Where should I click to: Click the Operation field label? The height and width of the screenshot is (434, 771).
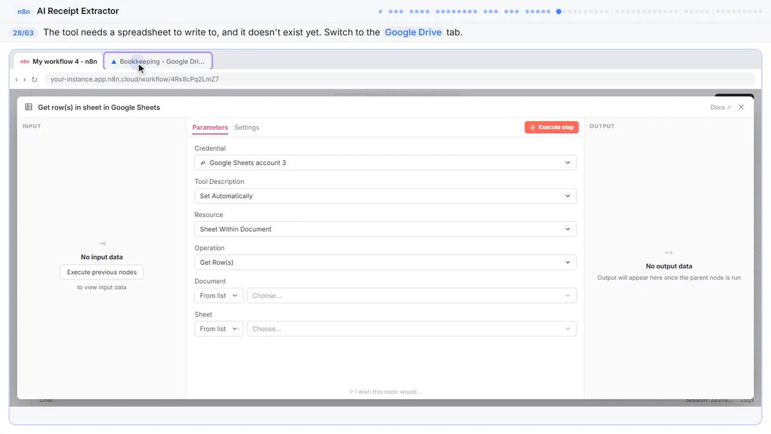click(210, 248)
